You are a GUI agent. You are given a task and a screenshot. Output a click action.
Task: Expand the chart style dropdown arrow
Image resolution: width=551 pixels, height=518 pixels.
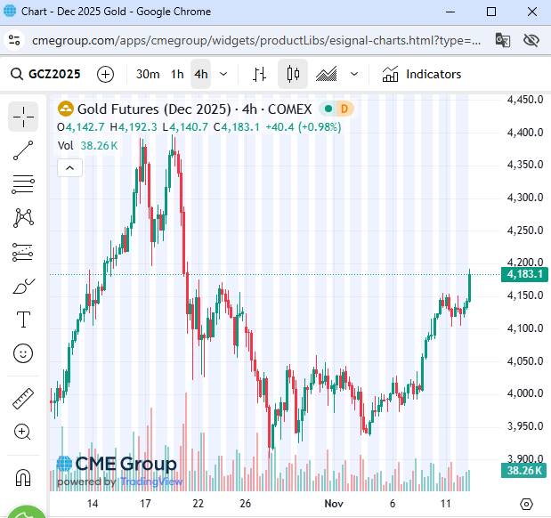click(x=355, y=74)
